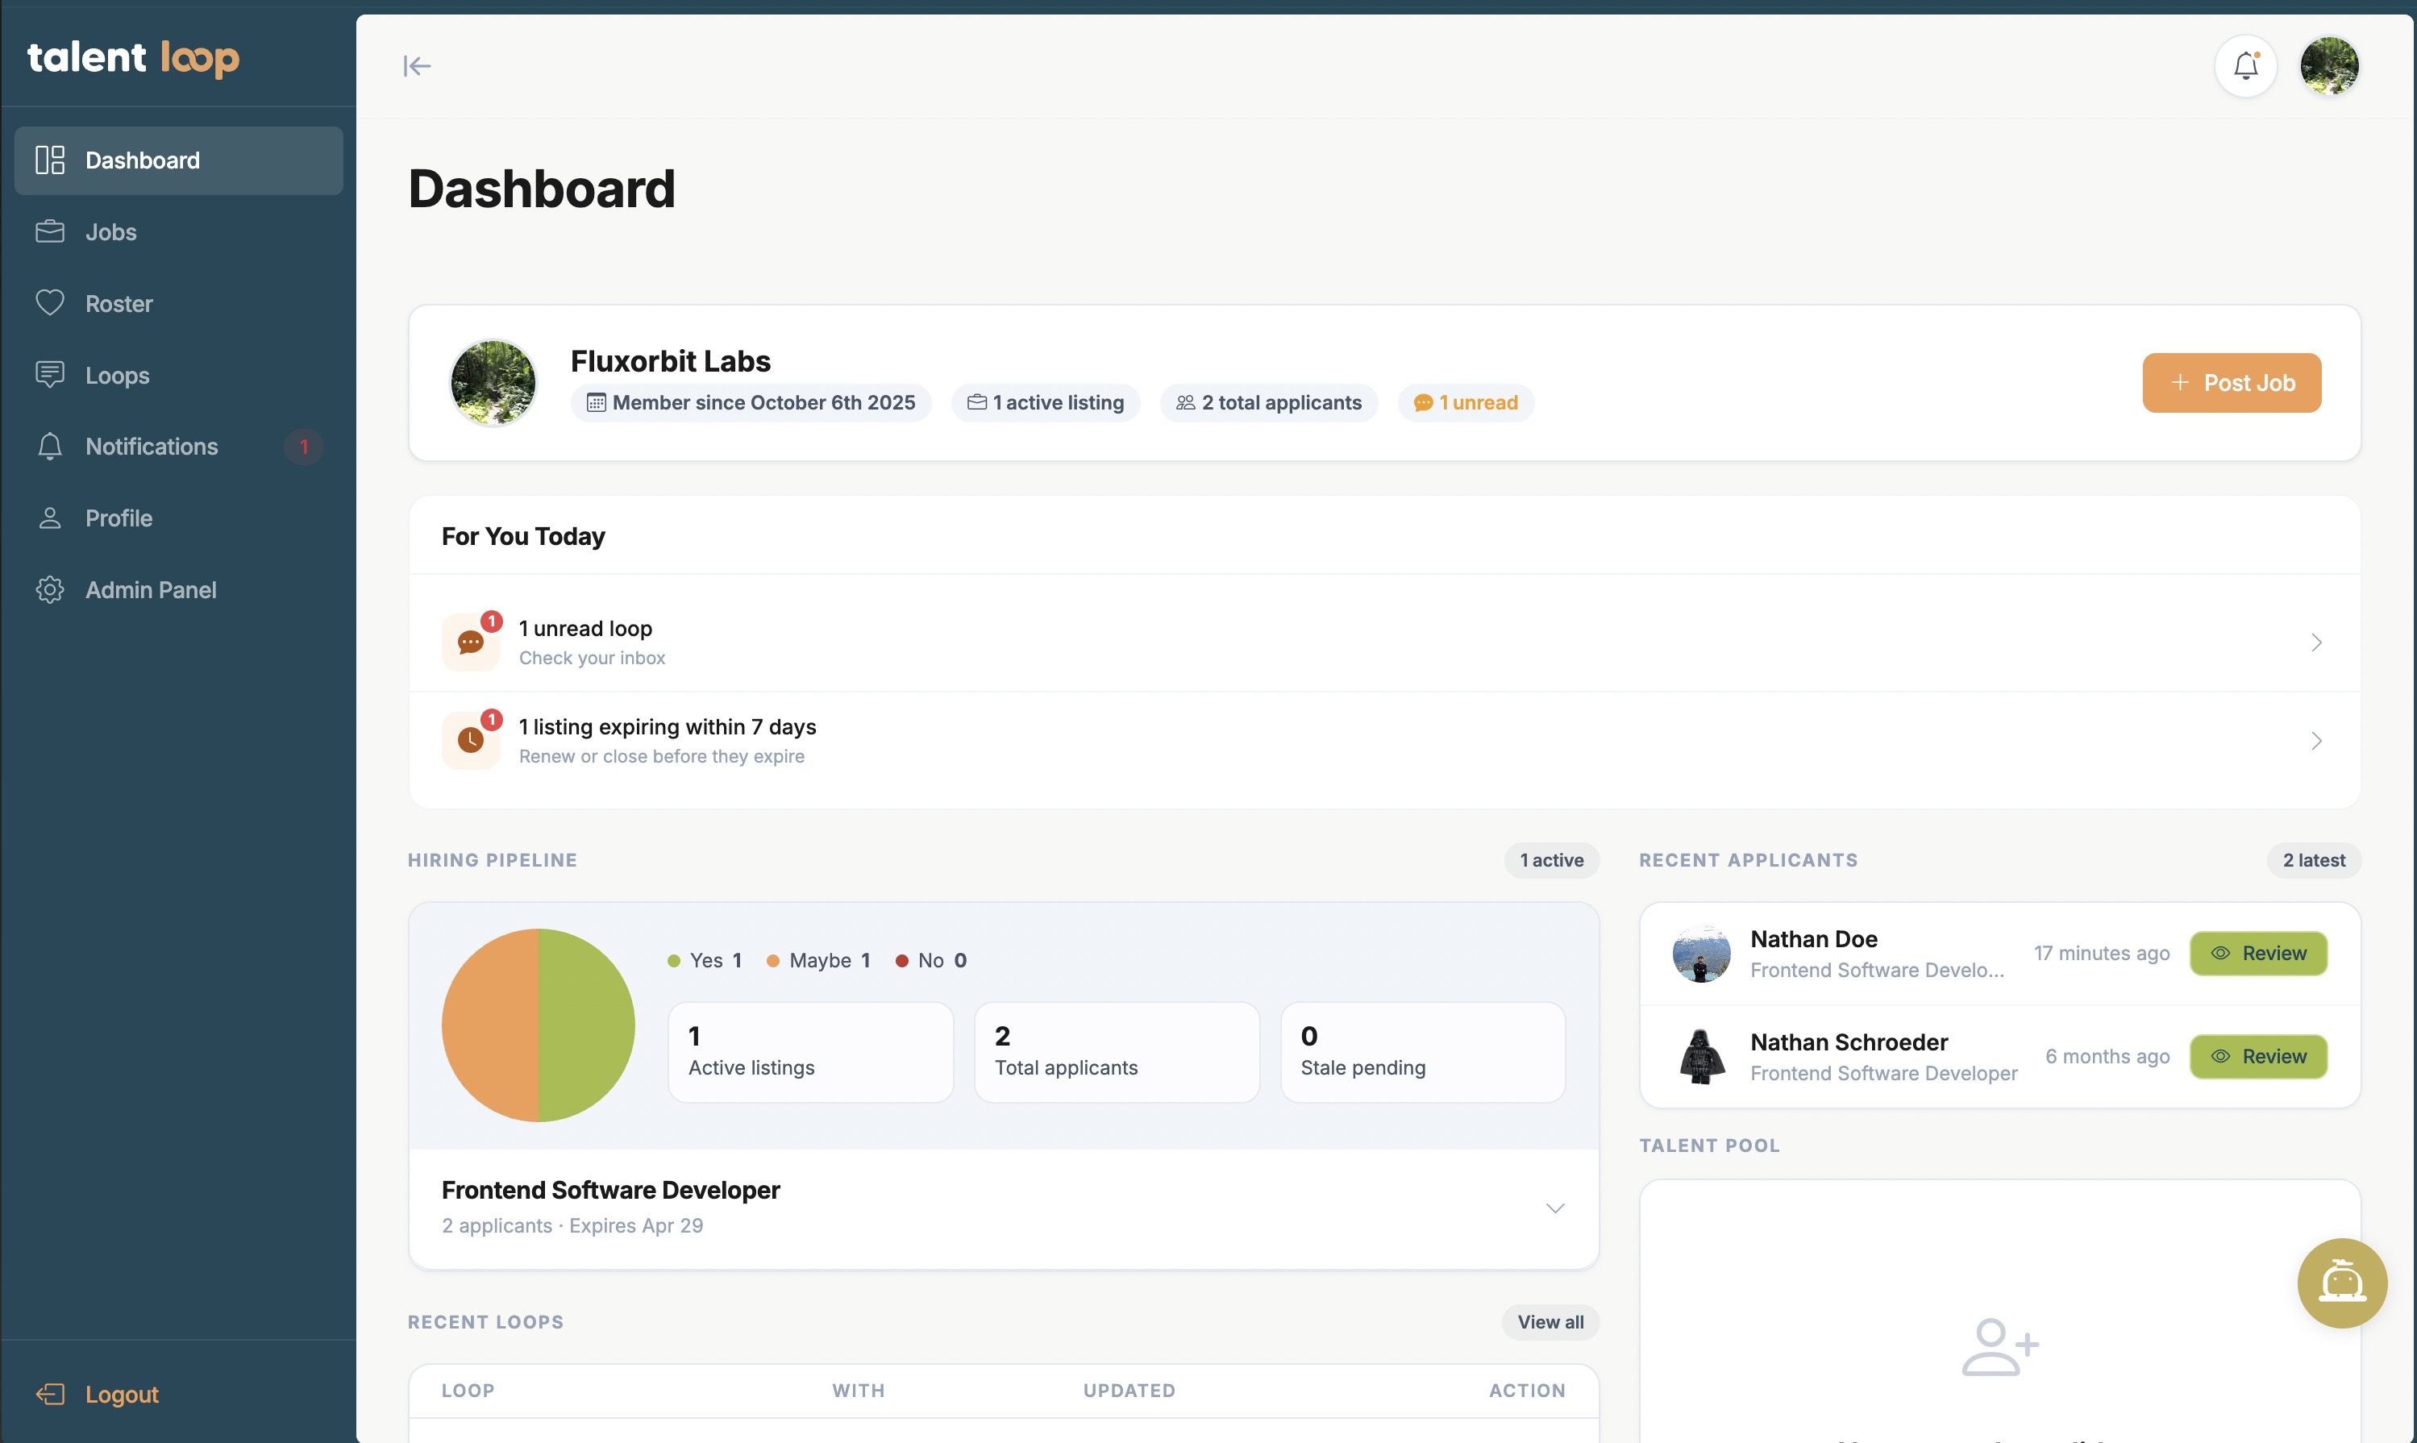Open the Profile section in sidebar
This screenshot has width=2417, height=1443.
tap(118, 518)
